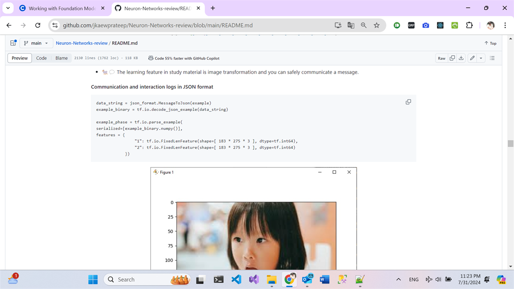This screenshot has height=289, width=514.
Task: Open Chrome's three-dot menu
Action: point(505,25)
